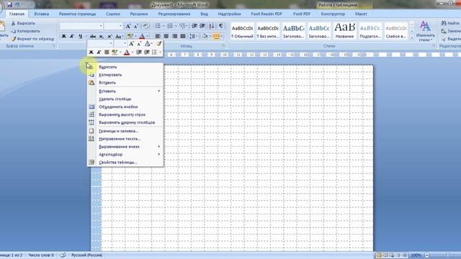Open Границы и заливка dialog
This screenshot has height=259, width=461.
pos(125,131)
